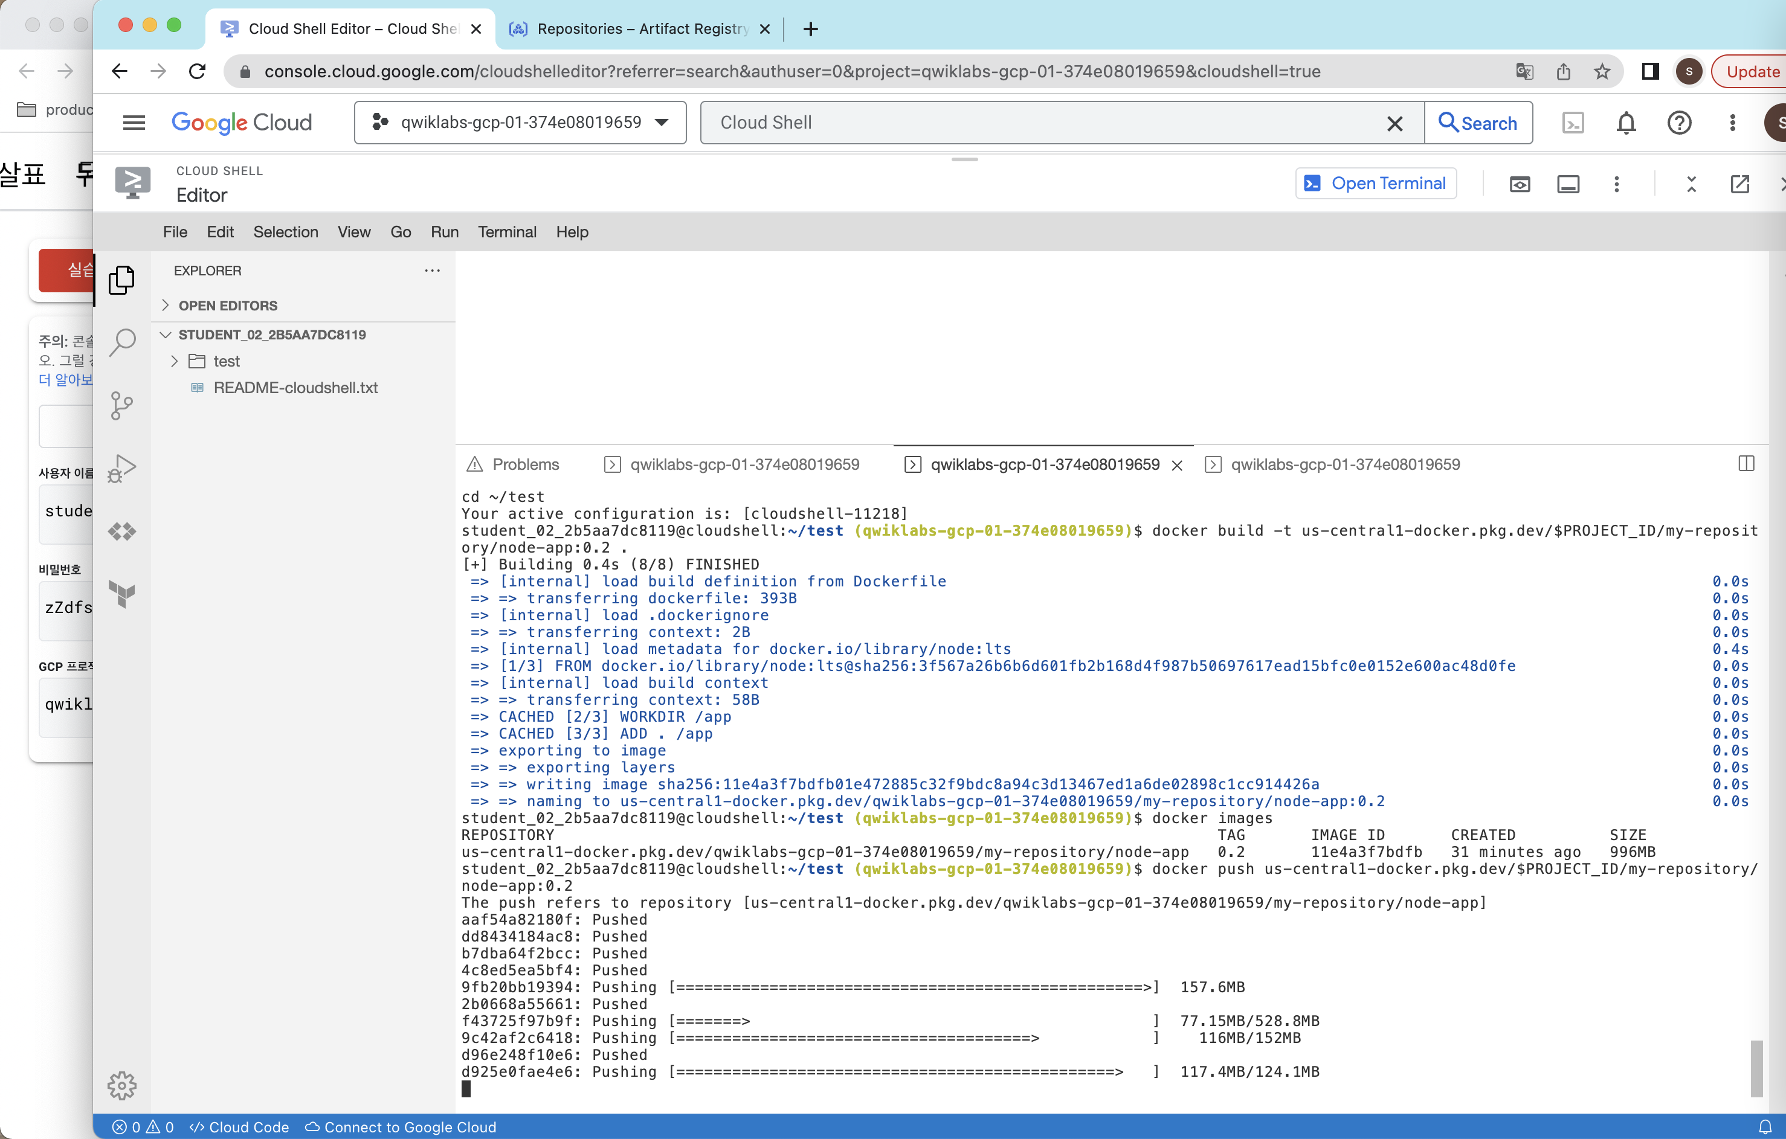This screenshot has height=1139, width=1786.
Task: Open the project selector qwiklabs-gcp-01-374e08019659
Action: (x=521, y=123)
